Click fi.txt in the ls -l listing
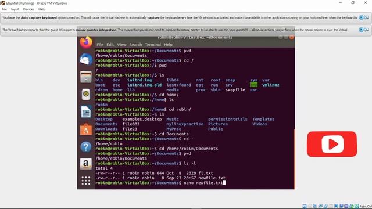 coord(206,173)
